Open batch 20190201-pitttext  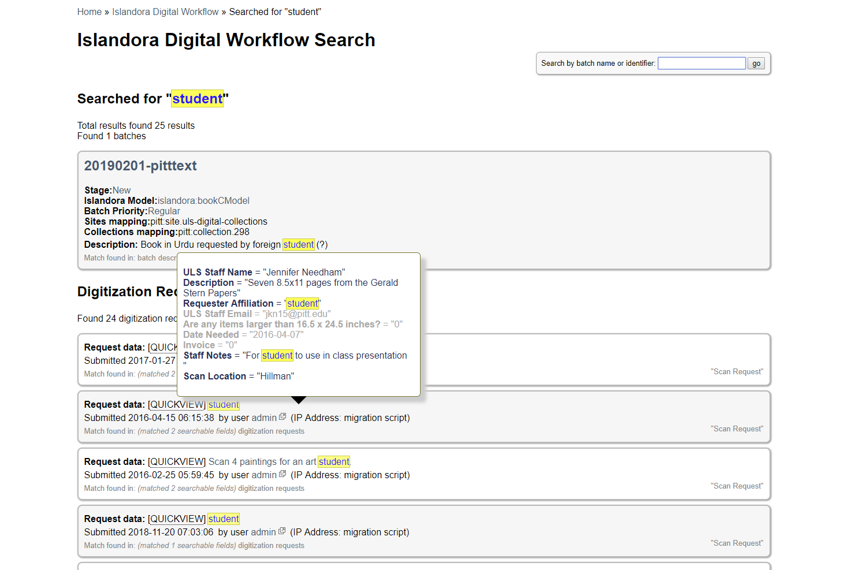(140, 166)
